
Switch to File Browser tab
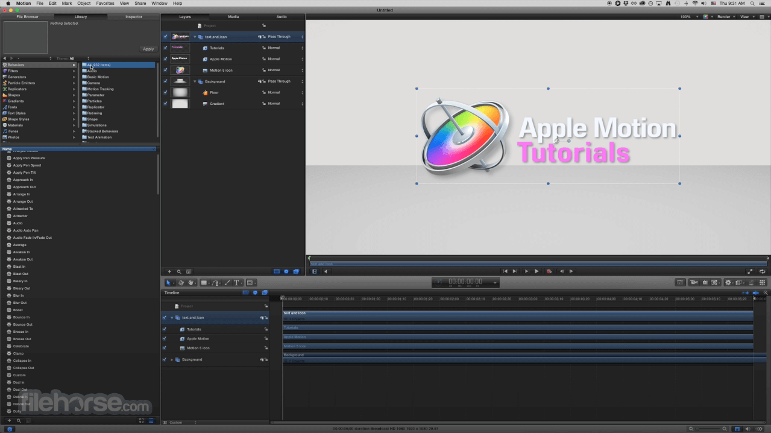coord(27,17)
